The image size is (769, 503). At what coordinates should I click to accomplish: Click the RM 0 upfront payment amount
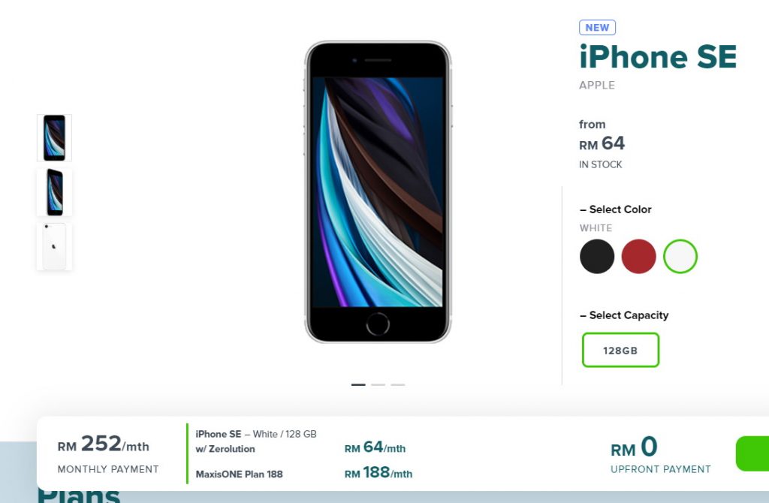[x=634, y=447]
